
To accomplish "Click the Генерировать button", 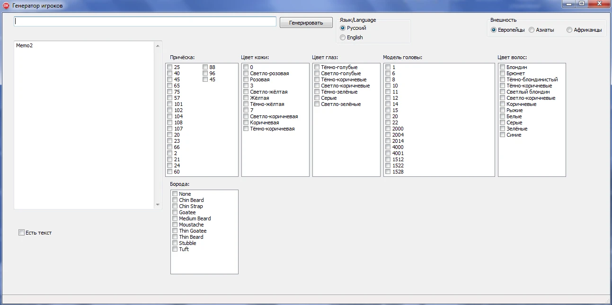I will pyautogui.click(x=306, y=23).
